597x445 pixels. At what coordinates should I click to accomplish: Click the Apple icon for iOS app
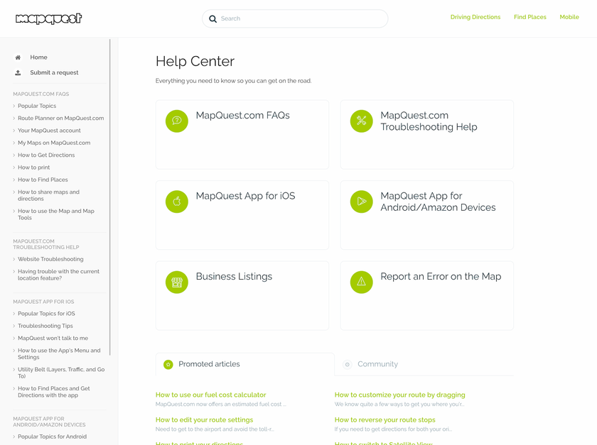tap(176, 202)
